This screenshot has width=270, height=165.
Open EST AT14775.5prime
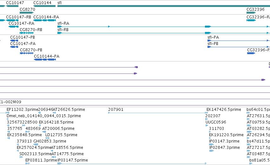click(x=68, y=154)
